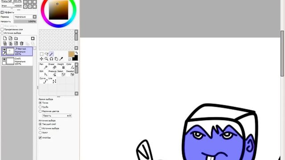This screenshot has height=160, width=285.
Task: Click the background black color swatch
Action: click(x=75, y=58)
